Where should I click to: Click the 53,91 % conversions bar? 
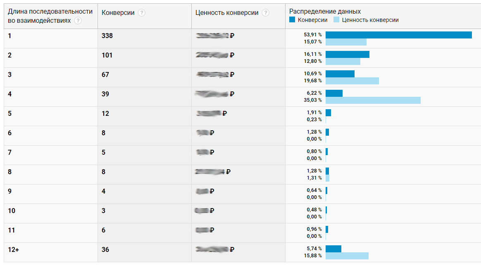click(x=398, y=35)
